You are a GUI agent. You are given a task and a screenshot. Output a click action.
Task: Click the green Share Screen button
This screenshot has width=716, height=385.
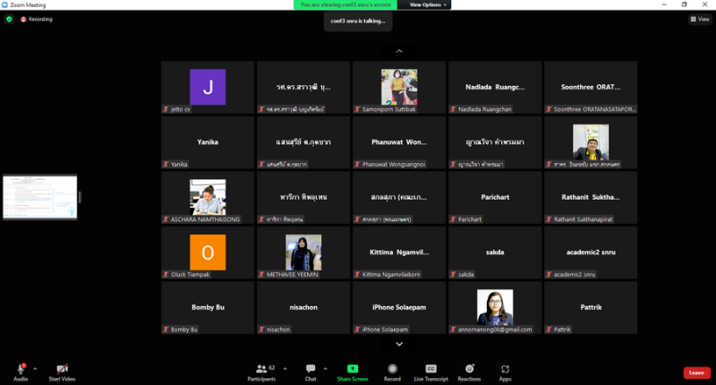click(353, 369)
